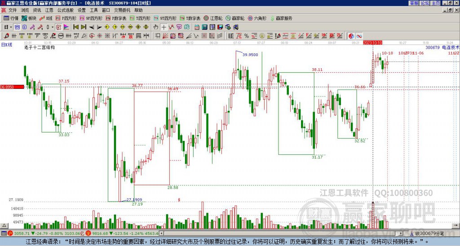Open the P四方形 tool

click(x=66, y=18)
